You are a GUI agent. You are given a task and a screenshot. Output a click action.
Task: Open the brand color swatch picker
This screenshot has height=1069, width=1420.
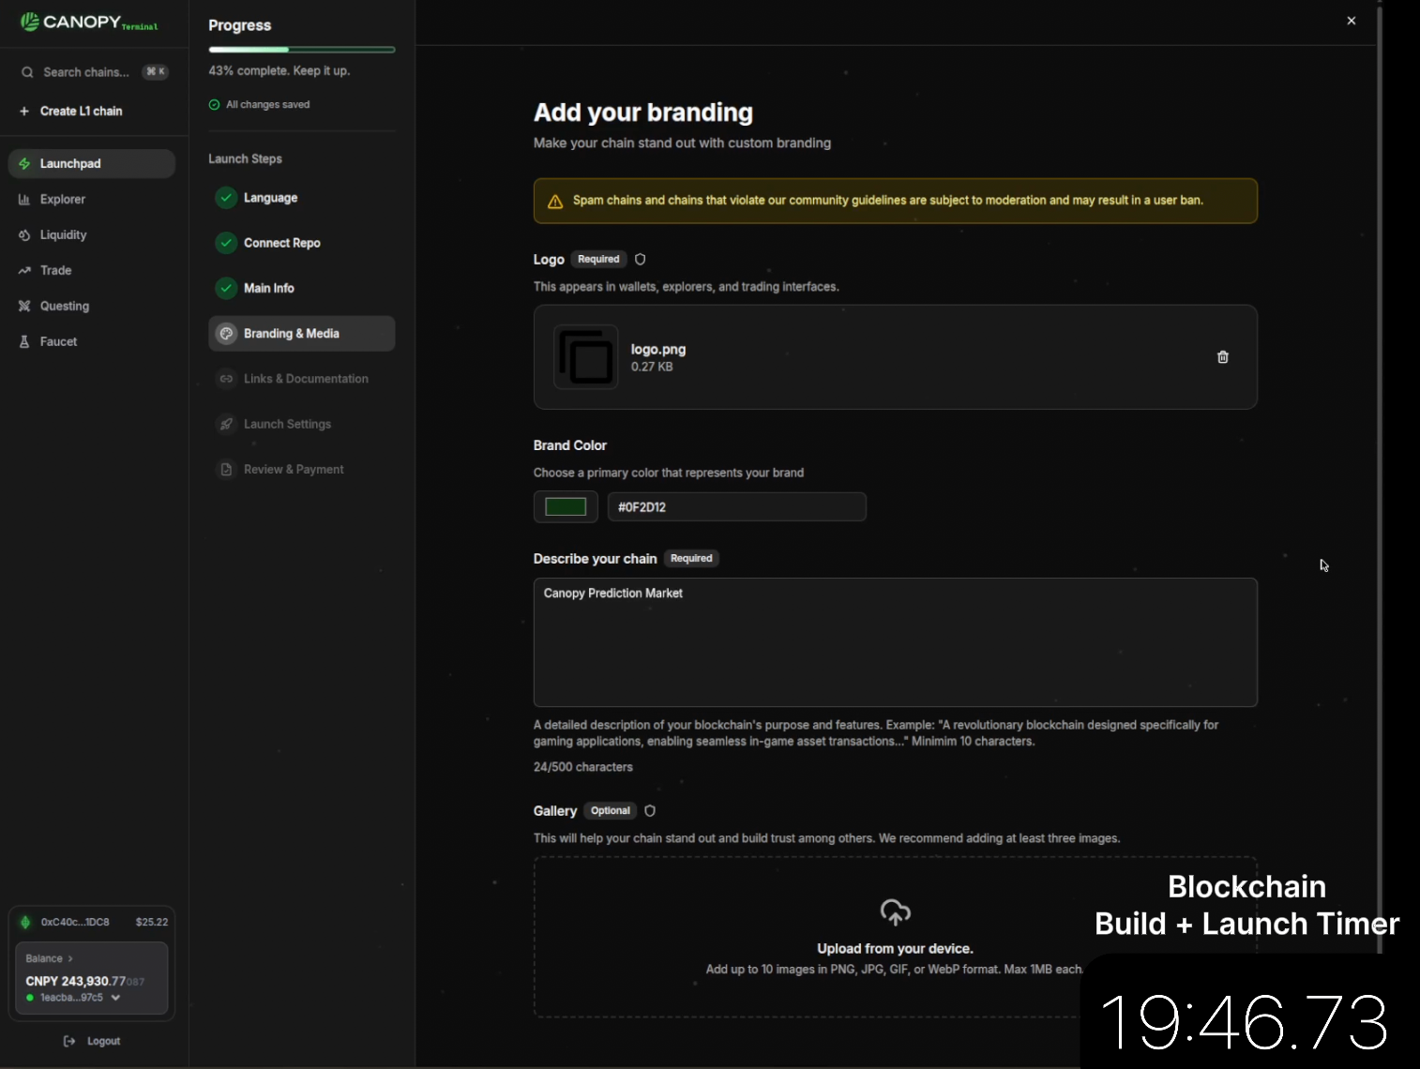[x=566, y=507]
